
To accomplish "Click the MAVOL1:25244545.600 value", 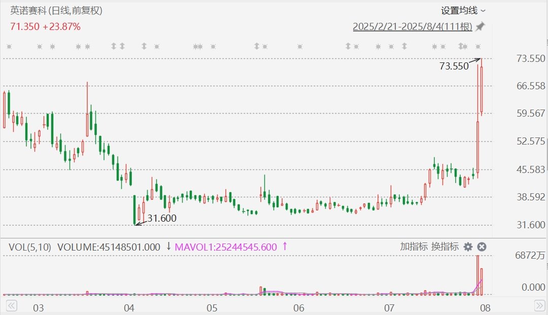I will tap(226, 247).
